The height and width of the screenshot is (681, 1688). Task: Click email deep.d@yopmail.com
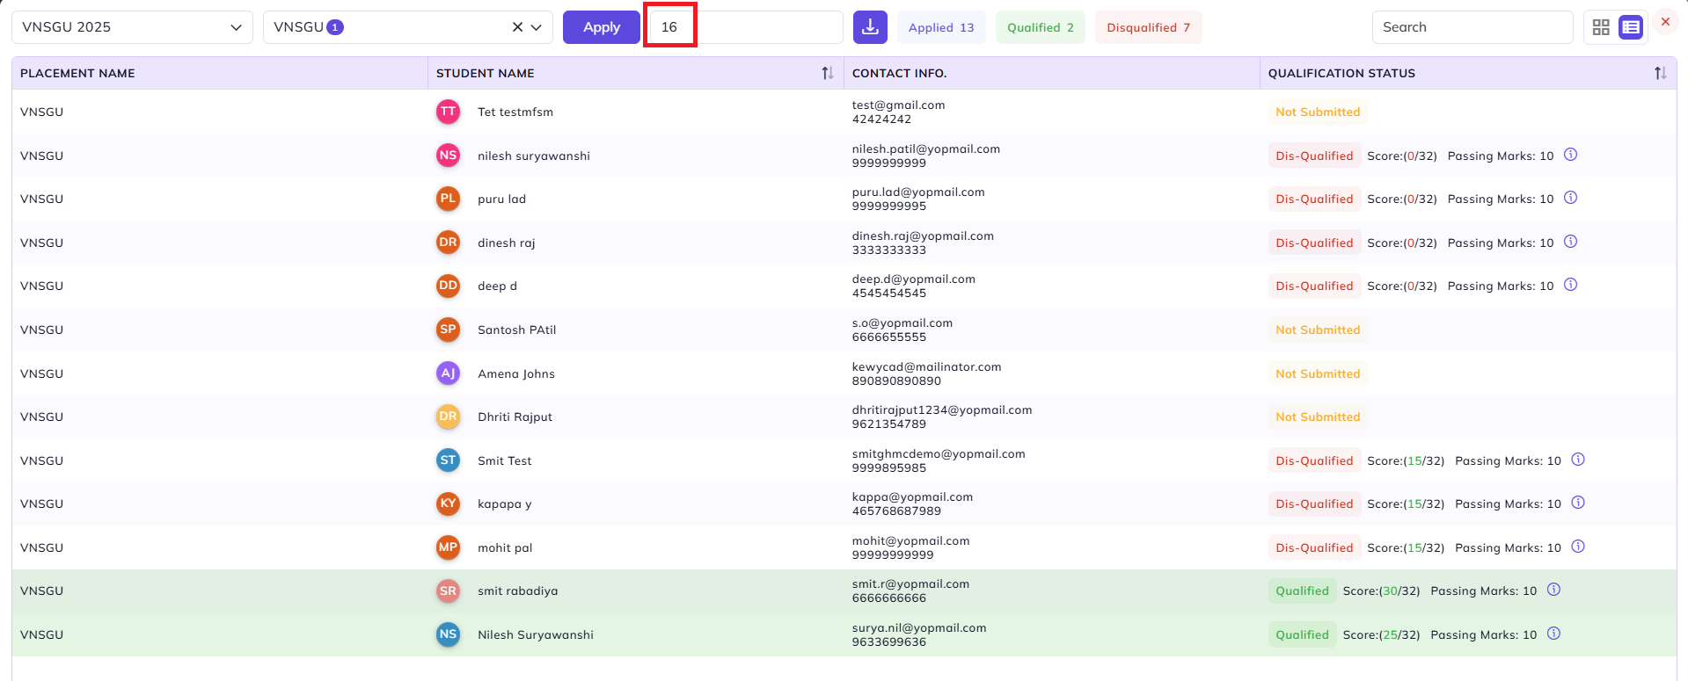[914, 279]
